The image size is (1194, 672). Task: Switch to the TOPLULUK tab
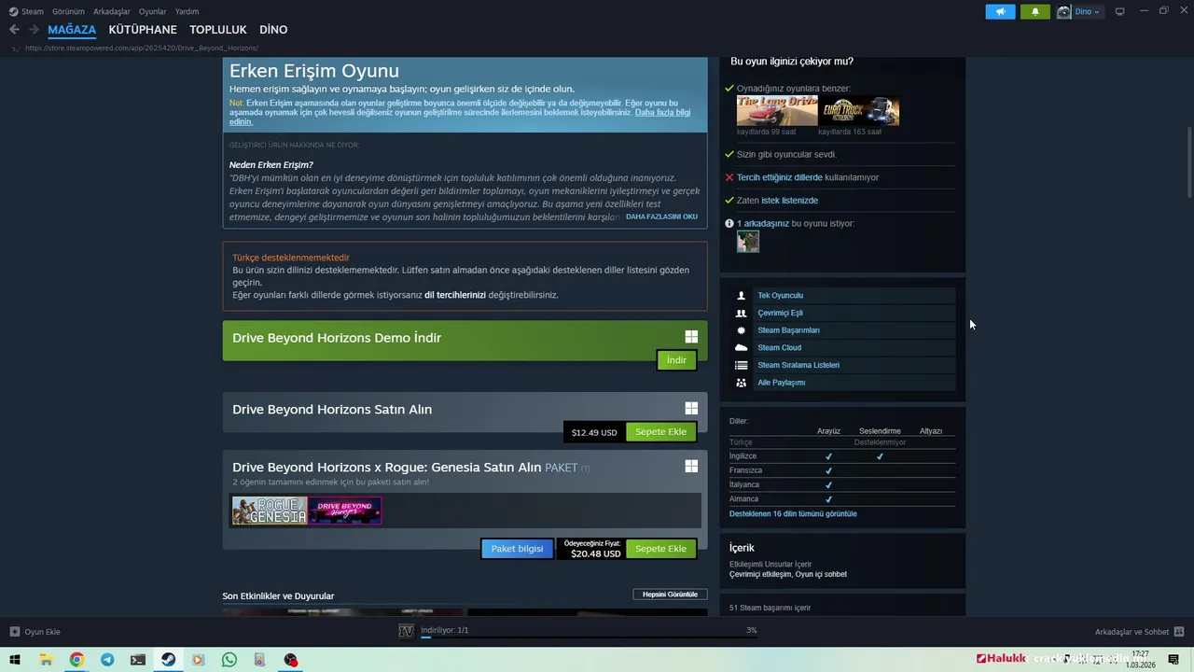tap(218, 30)
